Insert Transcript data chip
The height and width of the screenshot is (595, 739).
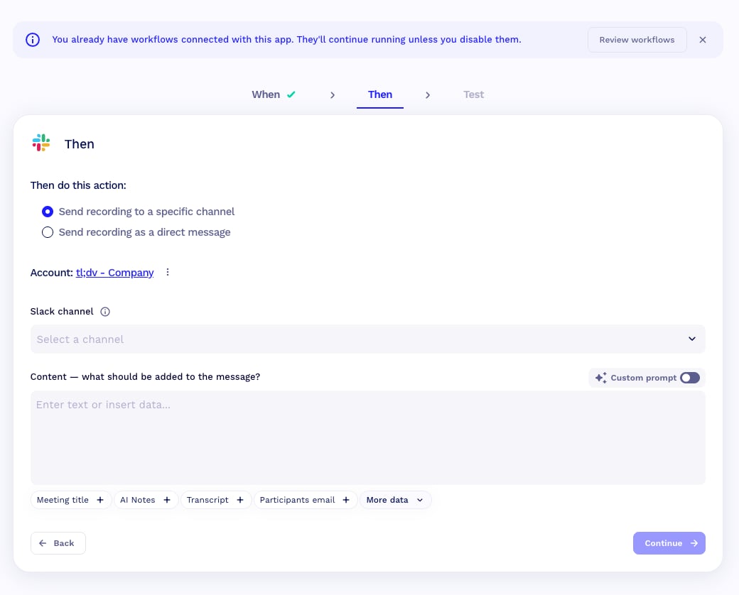coord(215,501)
